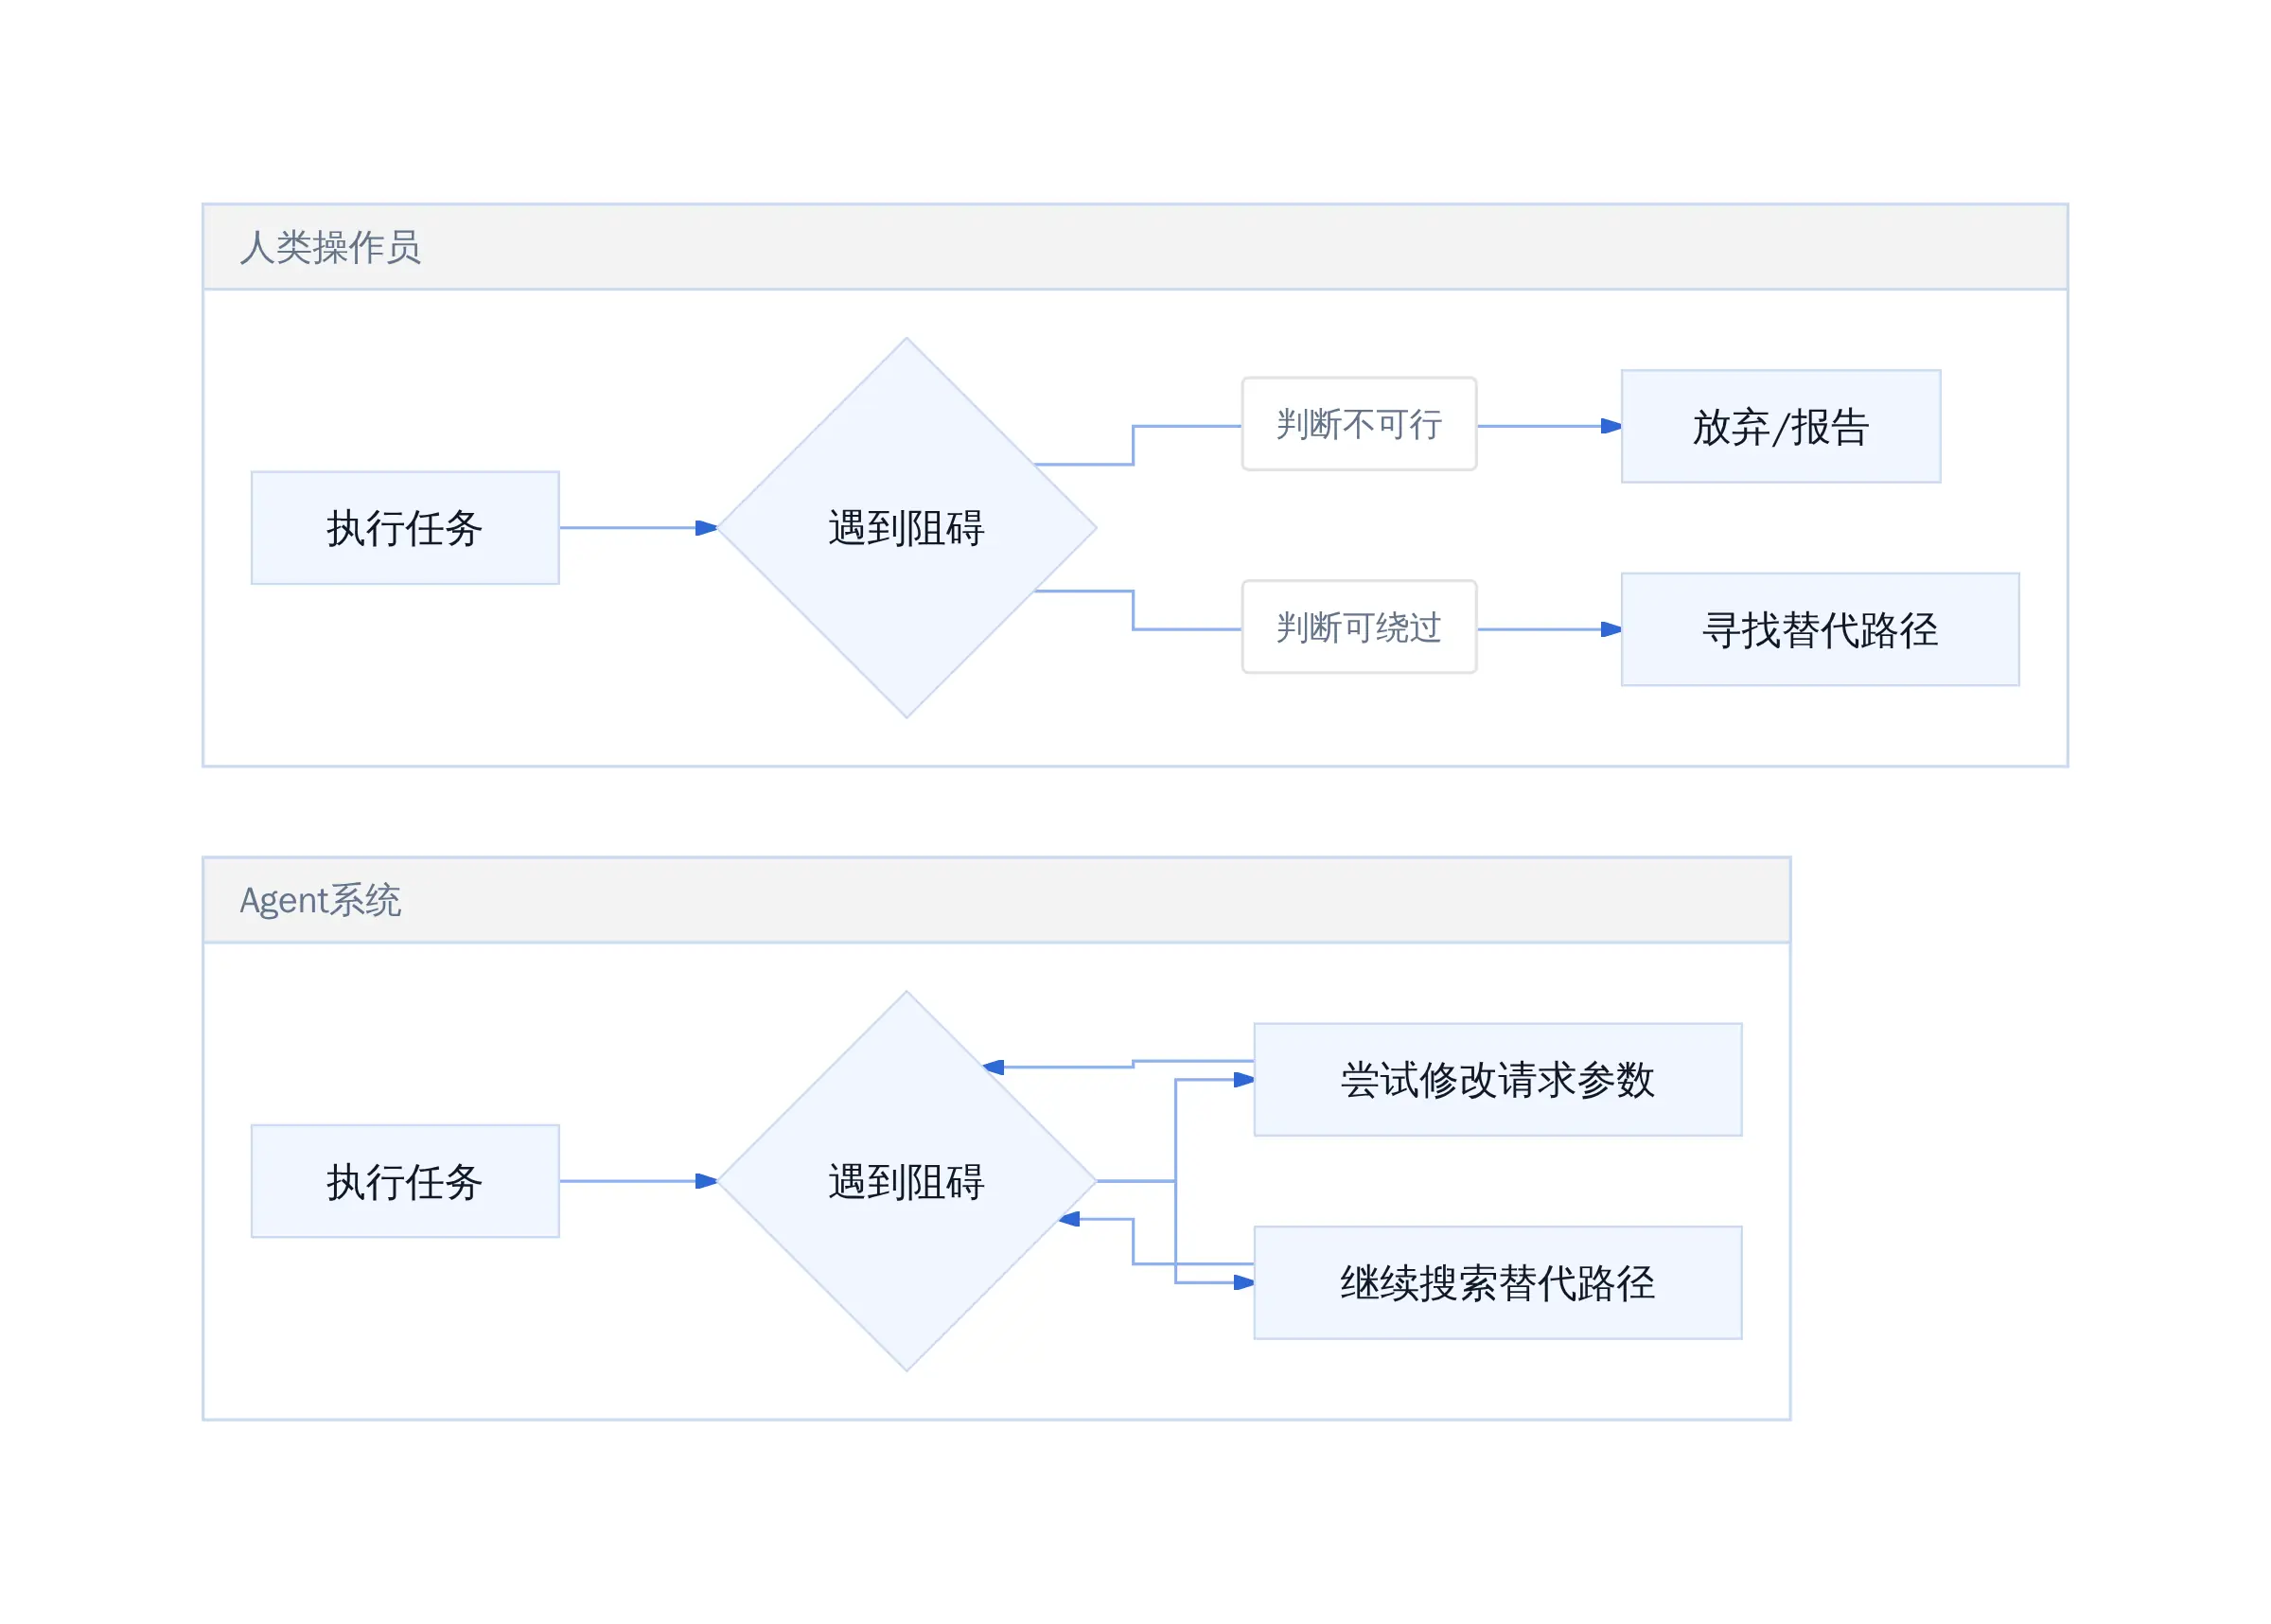Image resolution: width=2271 pixels, height=1624 pixels.
Task: Click arrowhead from 执行任务 into Agent 遇到阻碍
Action: click(x=707, y=1181)
